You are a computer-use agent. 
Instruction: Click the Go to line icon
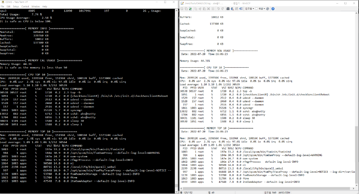point(241,9)
